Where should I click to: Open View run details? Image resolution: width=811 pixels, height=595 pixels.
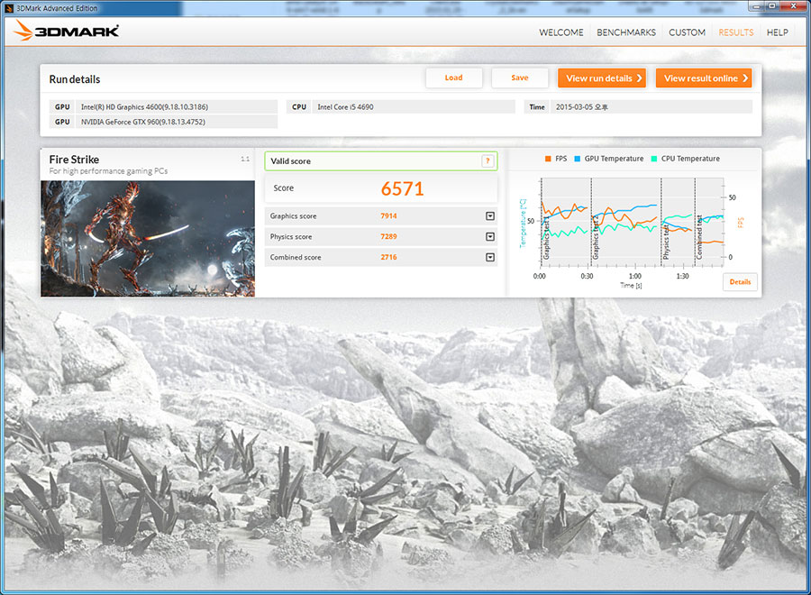[602, 78]
